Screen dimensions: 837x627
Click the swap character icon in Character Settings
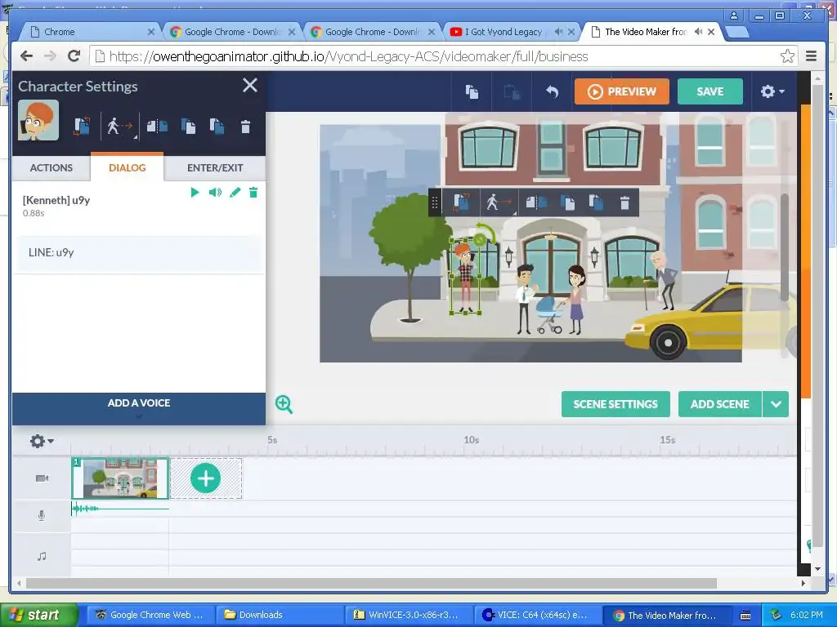pyautogui.click(x=82, y=127)
